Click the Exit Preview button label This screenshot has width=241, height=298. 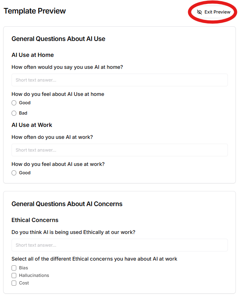point(218,12)
